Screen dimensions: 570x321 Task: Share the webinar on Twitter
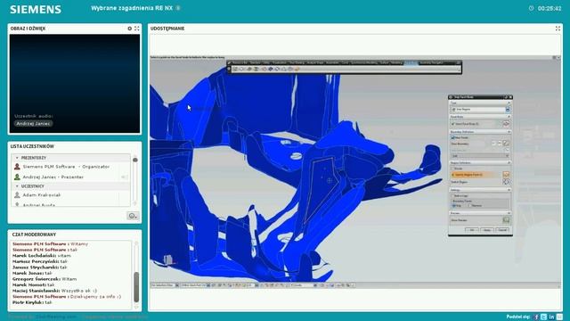544,317
